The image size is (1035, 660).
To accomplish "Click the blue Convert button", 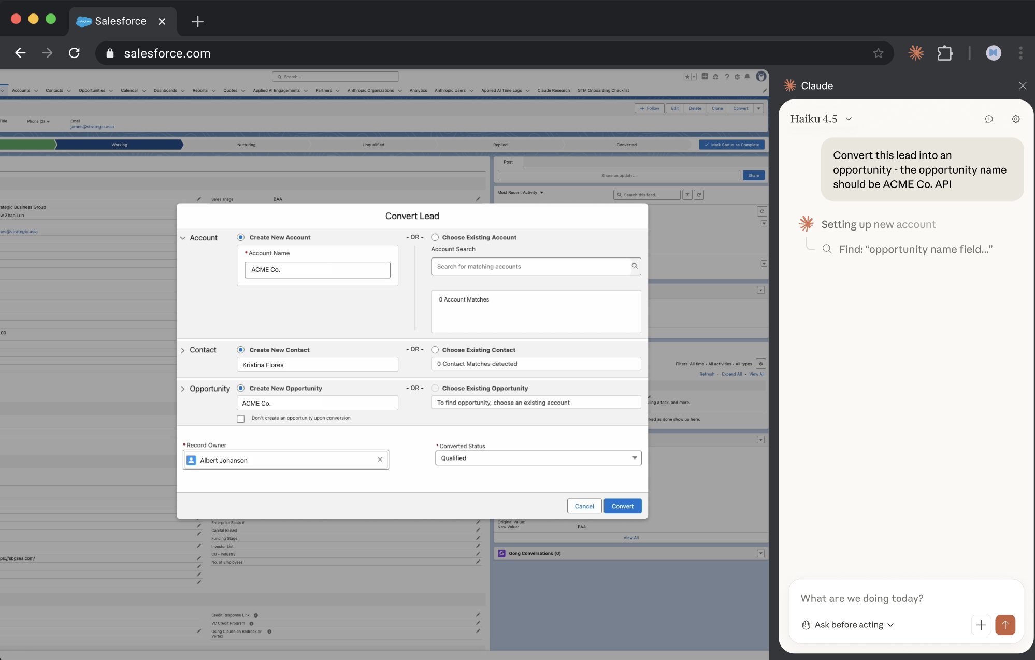I will click(x=622, y=506).
